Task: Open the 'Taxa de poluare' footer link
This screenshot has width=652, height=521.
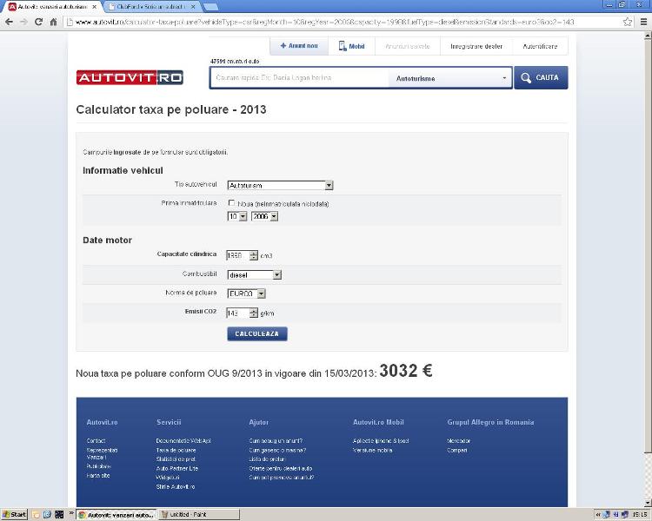Action: point(176,450)
